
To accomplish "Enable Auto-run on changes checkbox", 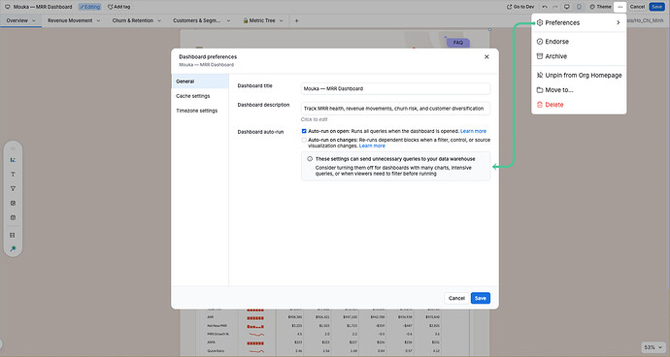I will [x=304, y=140].
